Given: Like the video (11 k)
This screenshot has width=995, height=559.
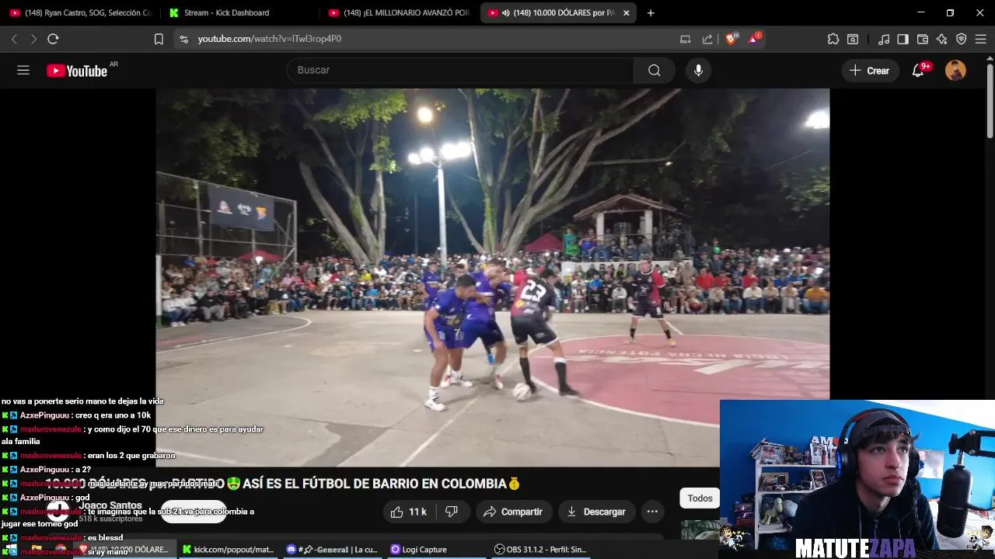Looking at the screenshot, I should pos(409,512).
